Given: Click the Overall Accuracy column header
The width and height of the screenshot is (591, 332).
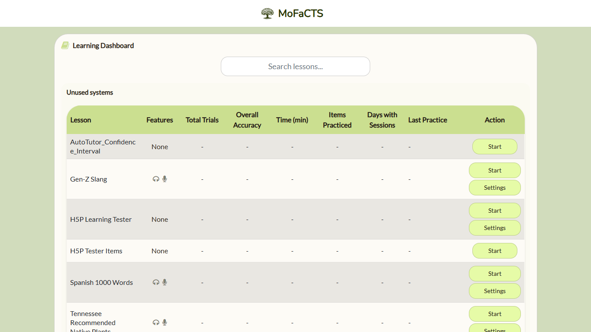Looking at the screenshot, I should [247, 120].
